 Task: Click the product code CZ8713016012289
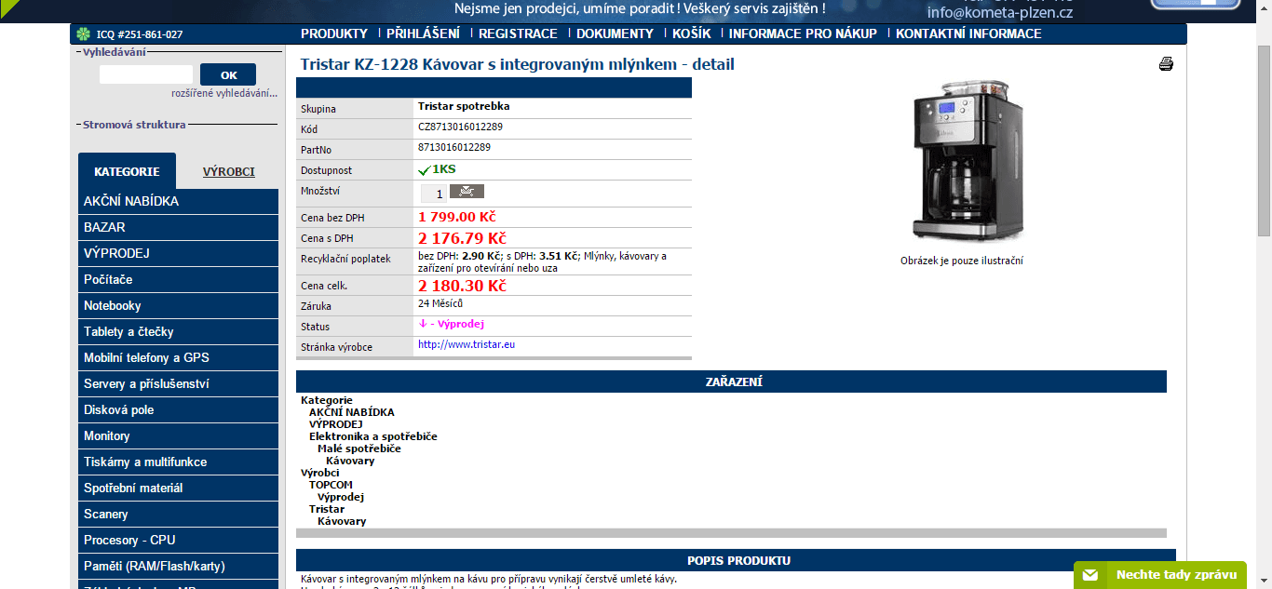coord(460,127)
